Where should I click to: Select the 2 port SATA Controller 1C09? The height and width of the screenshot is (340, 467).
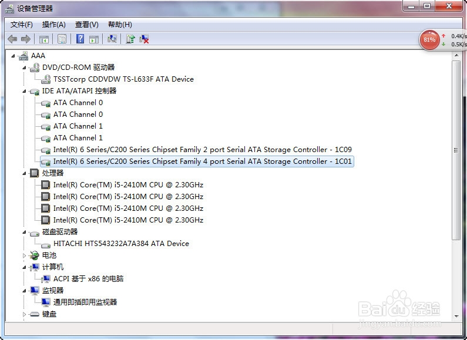pyautogui.click(x=203, y=150)
